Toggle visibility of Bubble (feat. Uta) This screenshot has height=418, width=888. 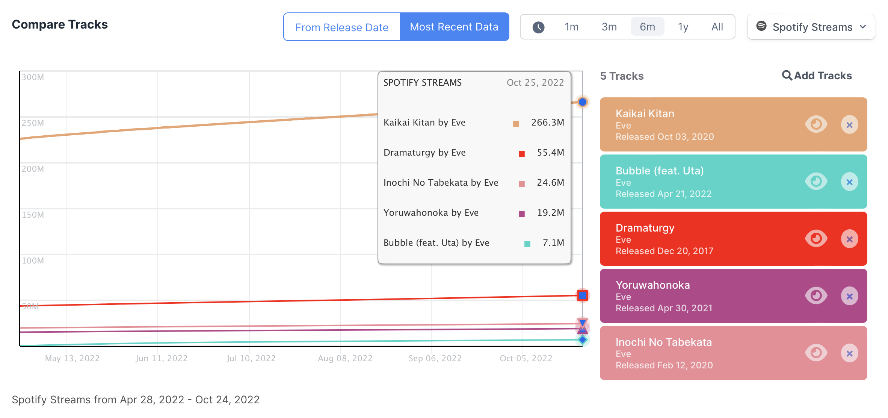(x=816, y=182)
